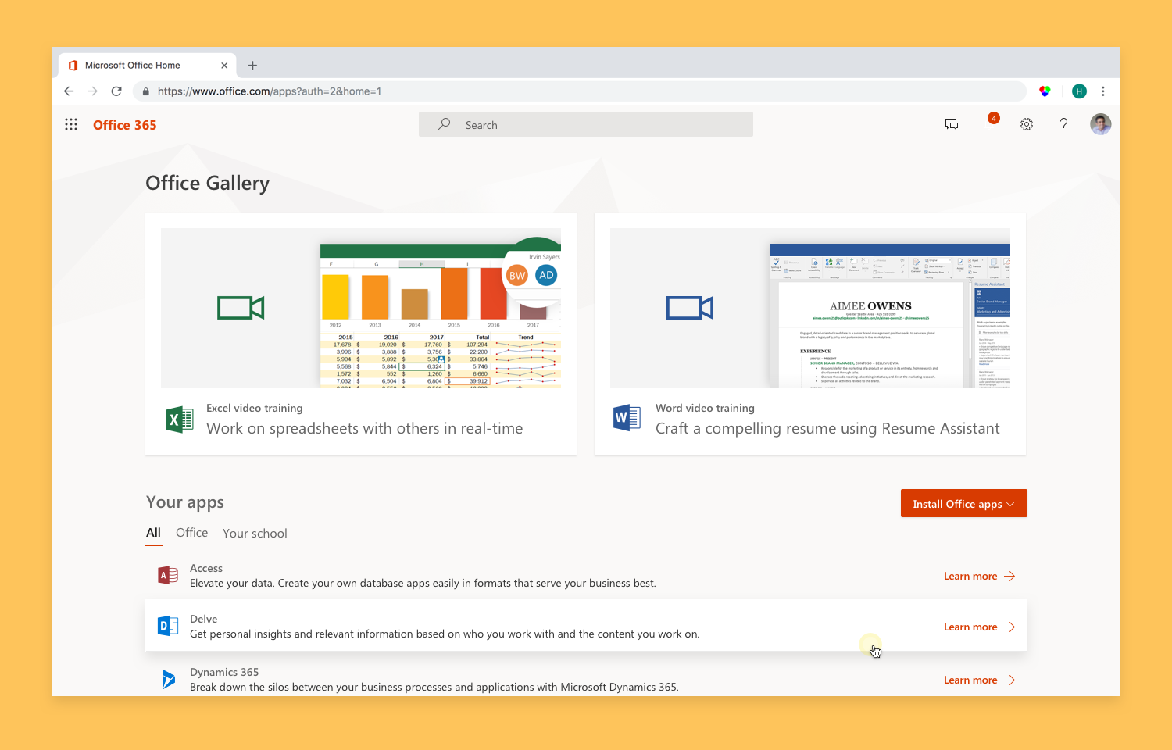Select the Access app icon

point(167,574)
